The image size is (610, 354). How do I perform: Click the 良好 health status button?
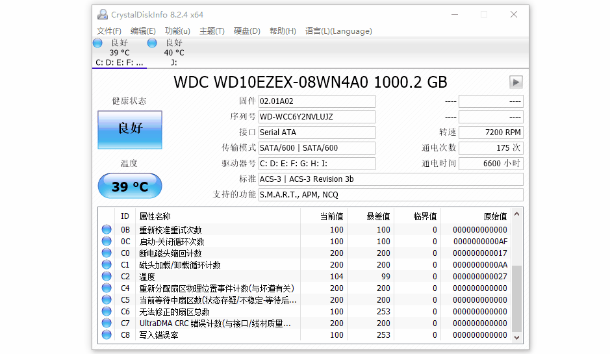point(130,130)
